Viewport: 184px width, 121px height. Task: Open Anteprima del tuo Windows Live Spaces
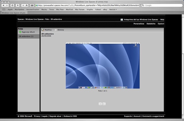141,20
